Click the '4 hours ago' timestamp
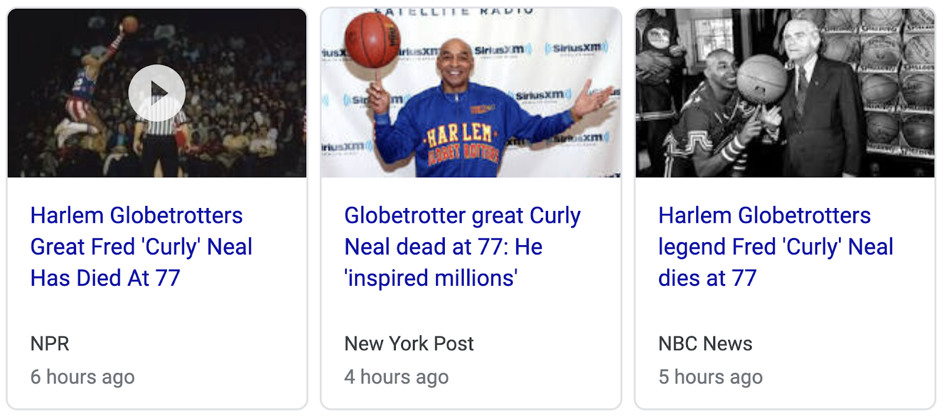The height and width of the screenshot is (416, 944). pos(396,377)
